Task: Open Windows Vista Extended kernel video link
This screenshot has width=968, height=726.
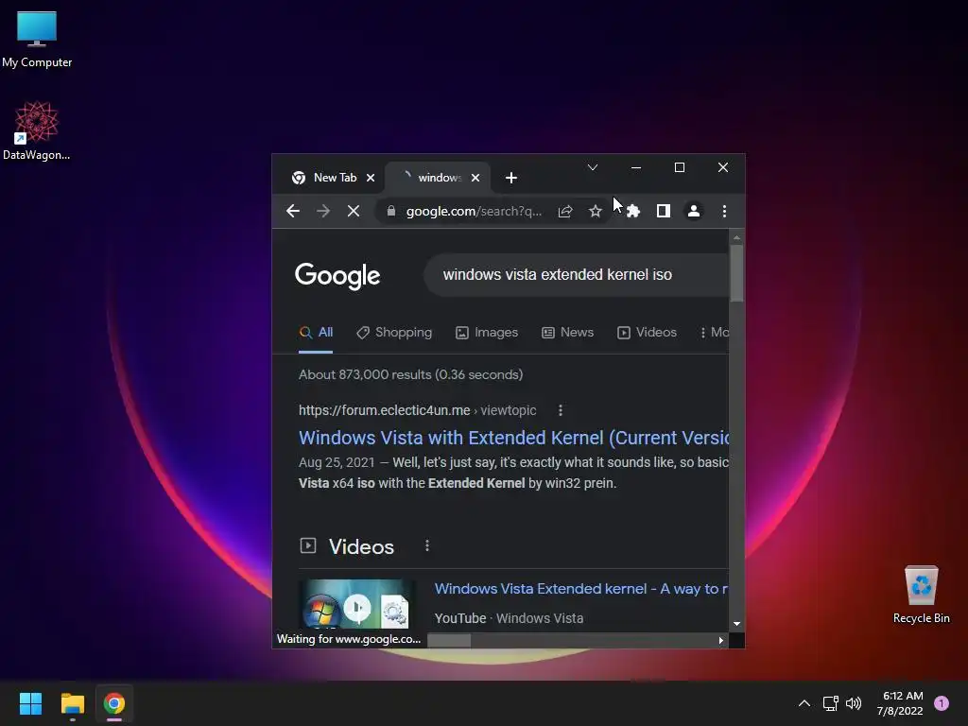Action: pyautogui.click(x=581, y=588)
